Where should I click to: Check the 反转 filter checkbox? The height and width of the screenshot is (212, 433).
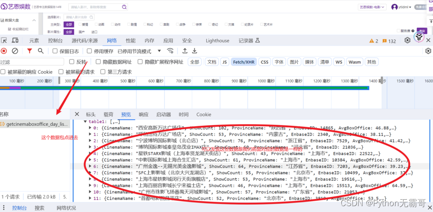point(72,62)
